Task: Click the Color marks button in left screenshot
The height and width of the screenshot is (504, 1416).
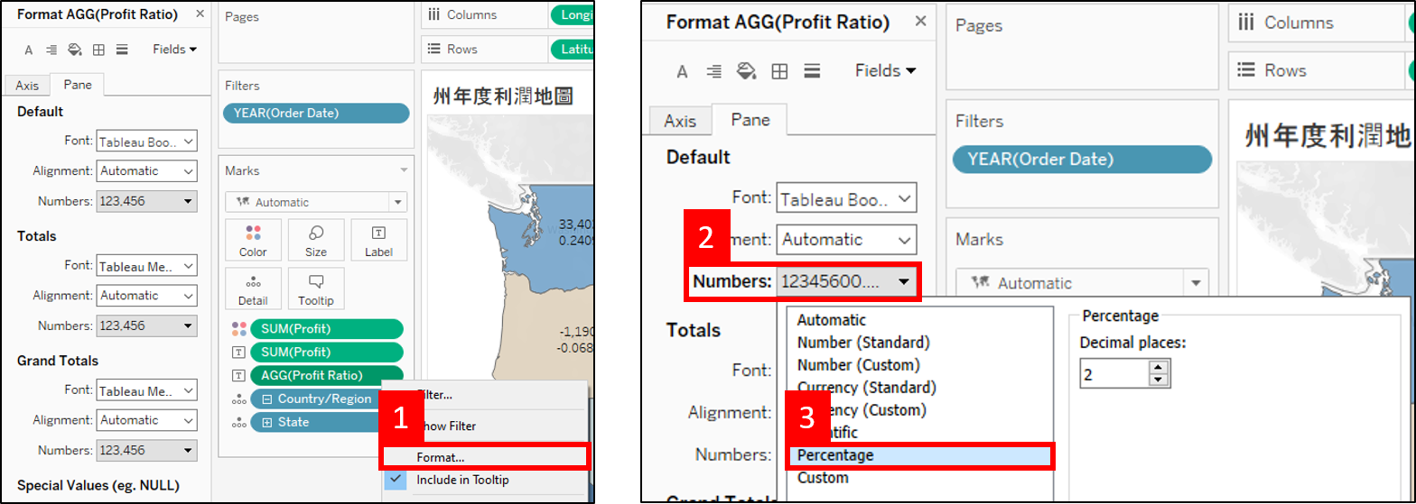Action: click(x=253, y=241)
